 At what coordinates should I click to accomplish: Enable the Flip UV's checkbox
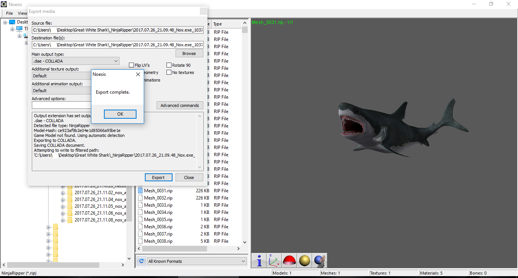tap(131, 65)
